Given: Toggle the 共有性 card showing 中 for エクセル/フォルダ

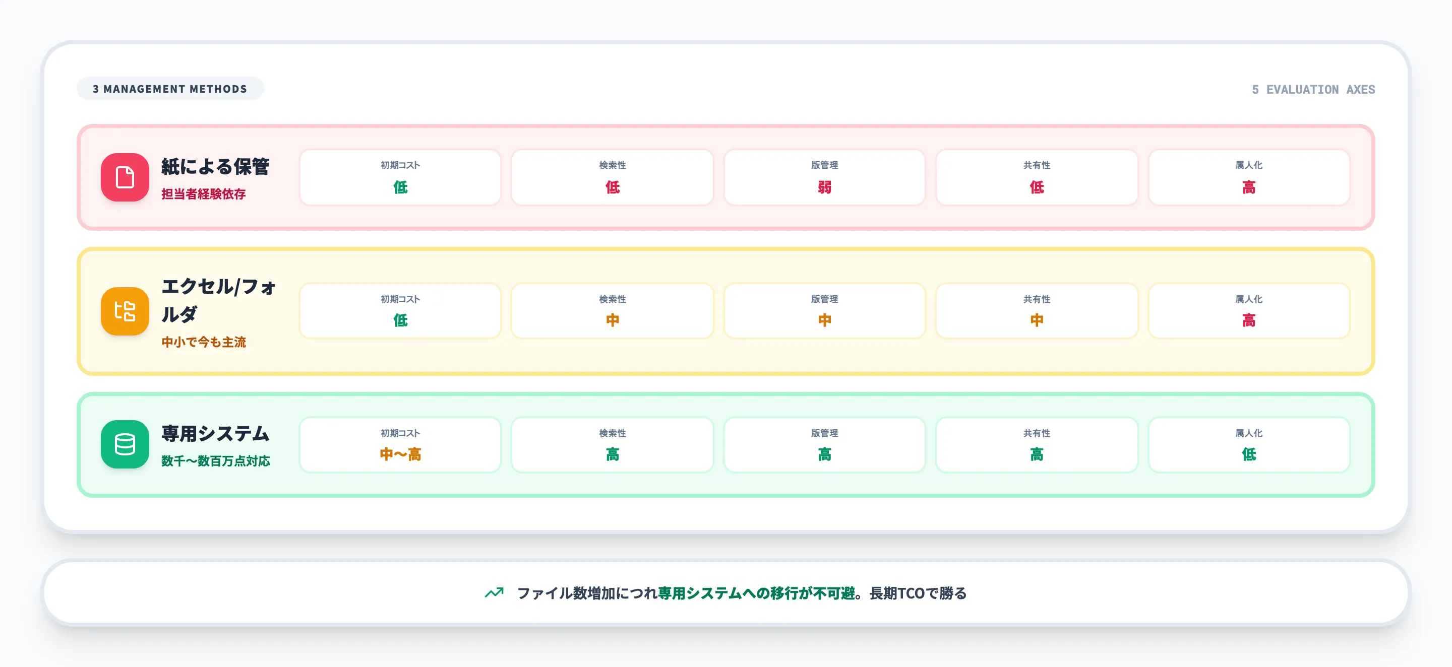Looking at the screenshot, I should [x=1037, y=310].
